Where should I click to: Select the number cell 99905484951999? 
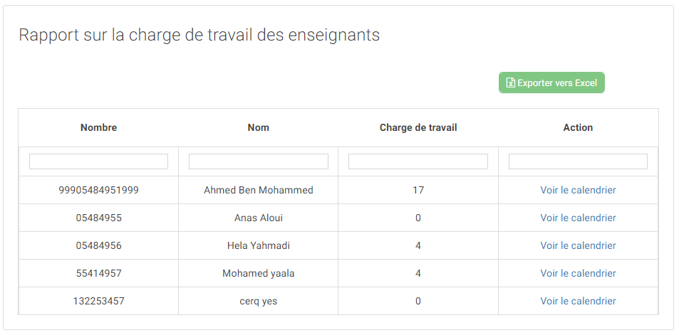pyautogui.click(x=99, y=190)
